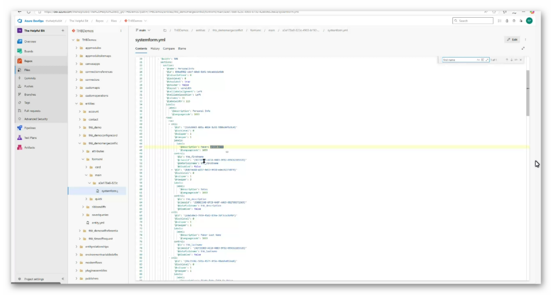Click entities in path breadcrumb
Screen dimensions: 552x295
(x=201, y=30)
